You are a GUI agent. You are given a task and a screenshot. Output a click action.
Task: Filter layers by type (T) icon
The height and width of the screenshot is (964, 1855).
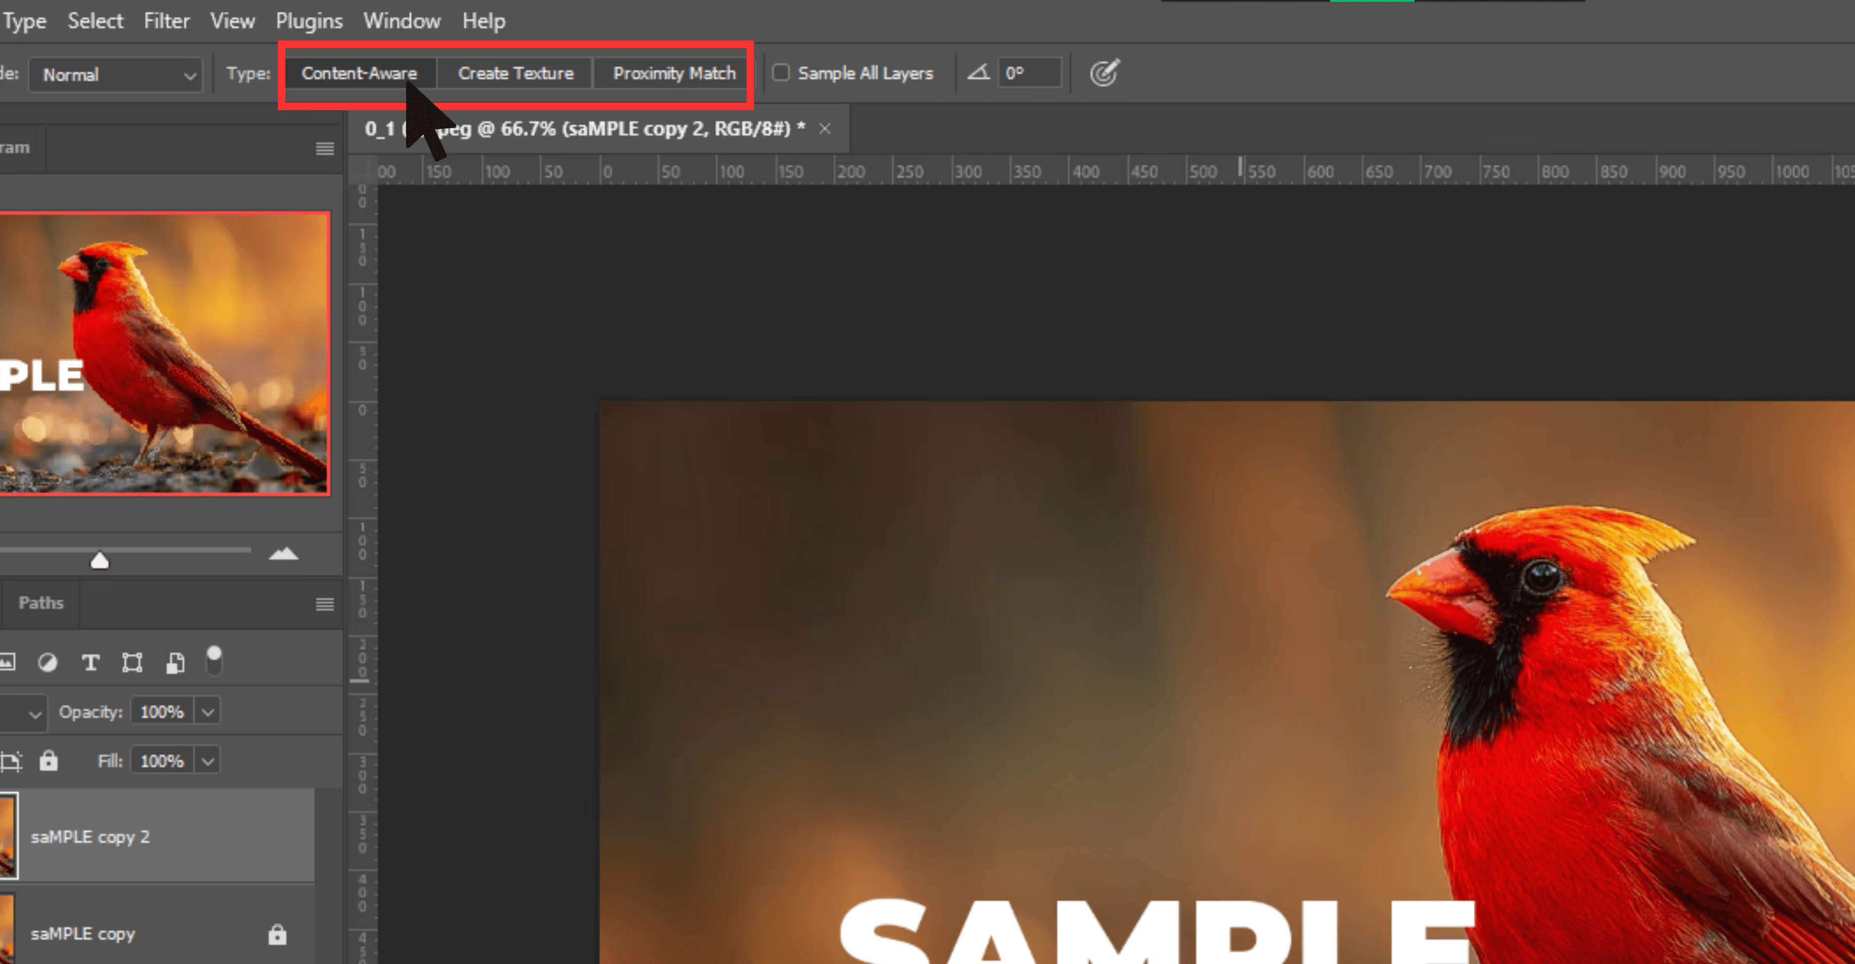[x=90, y=662]
